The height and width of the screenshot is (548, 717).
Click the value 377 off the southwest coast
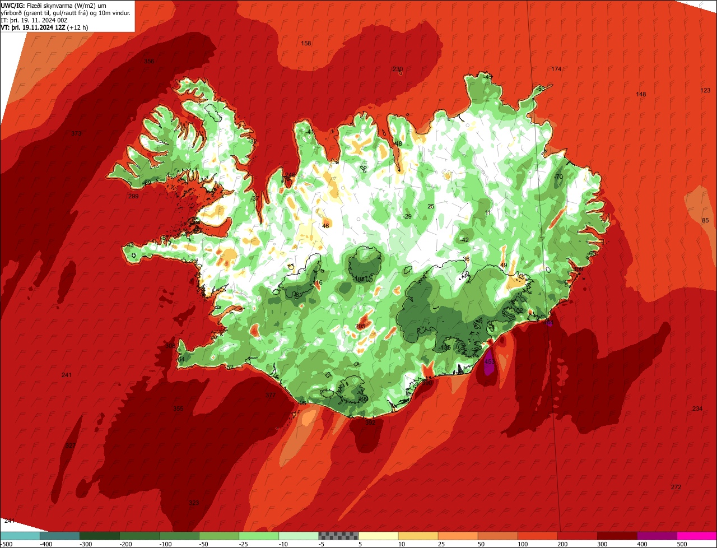coord(271,395)
